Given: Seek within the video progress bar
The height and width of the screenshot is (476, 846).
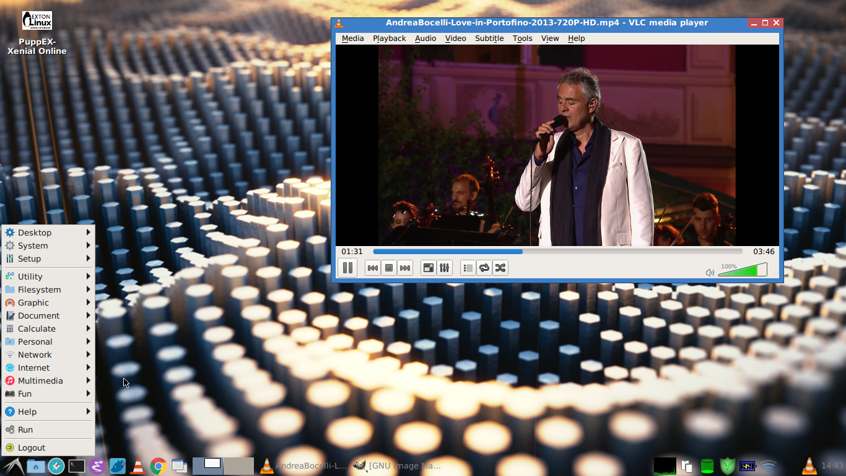Looking at the screenshot, I should pyautogui.click(x=557, y=252).
